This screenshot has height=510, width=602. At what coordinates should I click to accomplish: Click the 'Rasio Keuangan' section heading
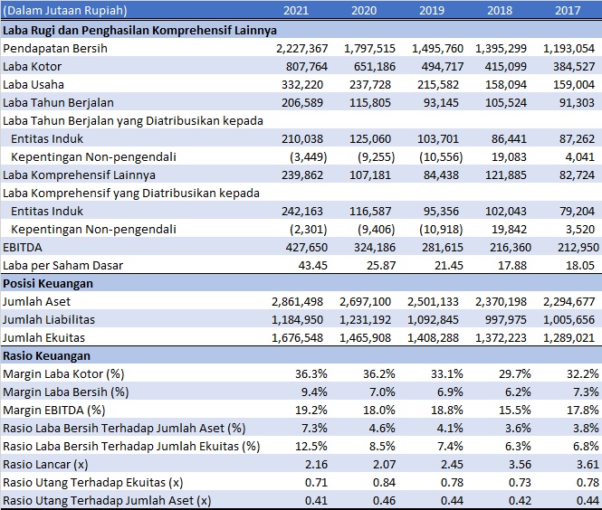pyautogui.click(x=46, y=356)
